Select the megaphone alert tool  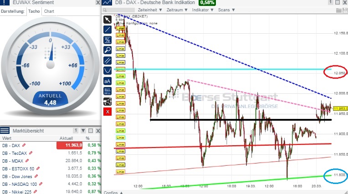107,102
